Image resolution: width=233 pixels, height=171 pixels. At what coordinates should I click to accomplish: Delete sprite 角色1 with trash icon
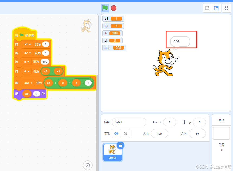(120, 146)
